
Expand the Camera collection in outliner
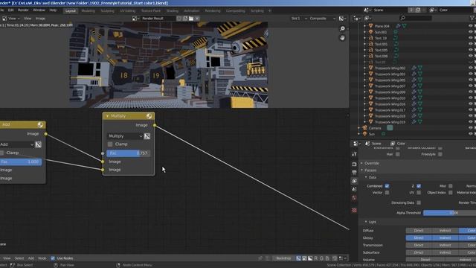point(358,128)
